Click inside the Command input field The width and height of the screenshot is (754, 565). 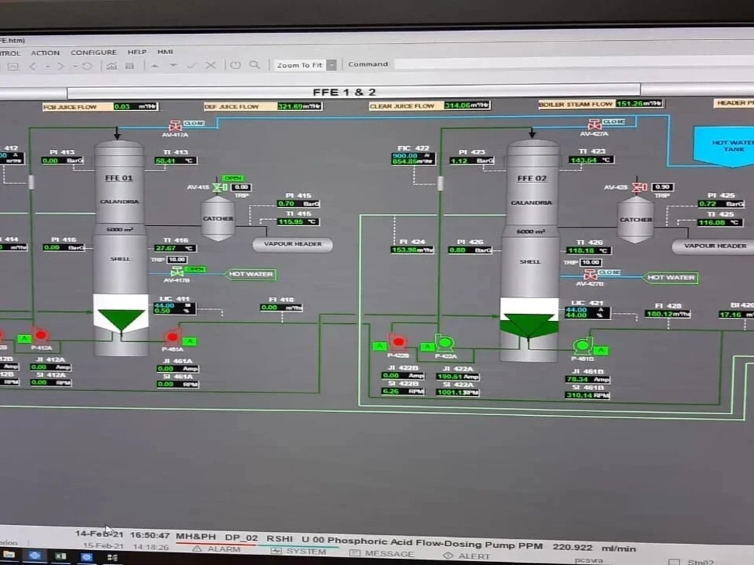[572, 63]
